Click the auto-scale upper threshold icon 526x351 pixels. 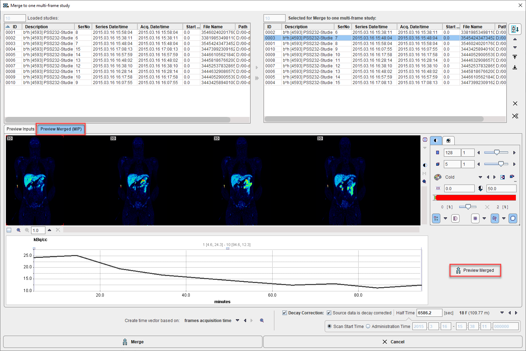coord(481,188)
